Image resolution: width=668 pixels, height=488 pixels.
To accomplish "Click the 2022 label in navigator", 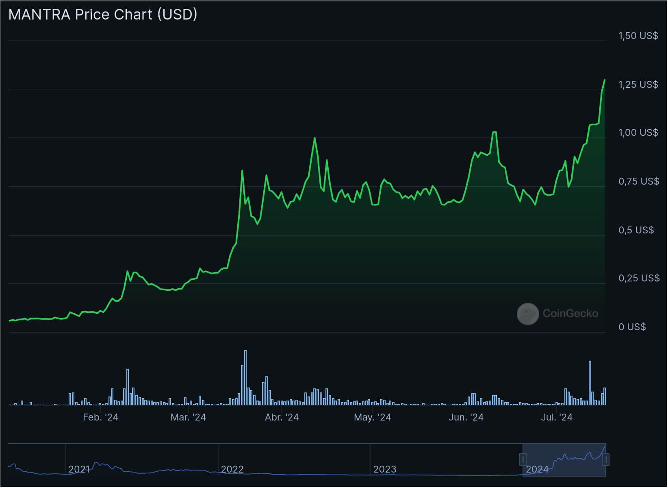I will [x=232, y=469].
